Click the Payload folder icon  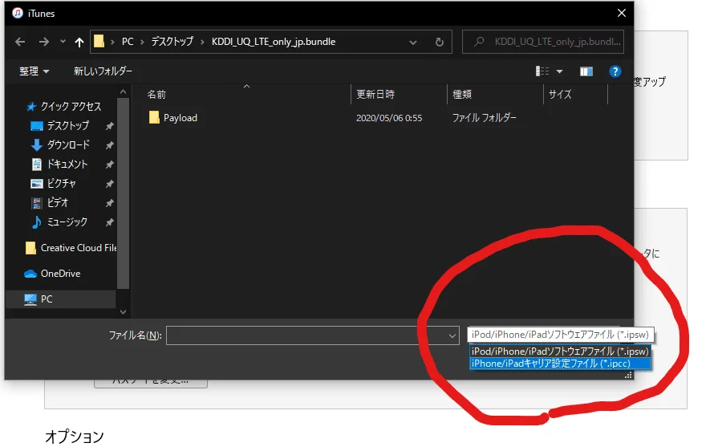tap(154, 118)
